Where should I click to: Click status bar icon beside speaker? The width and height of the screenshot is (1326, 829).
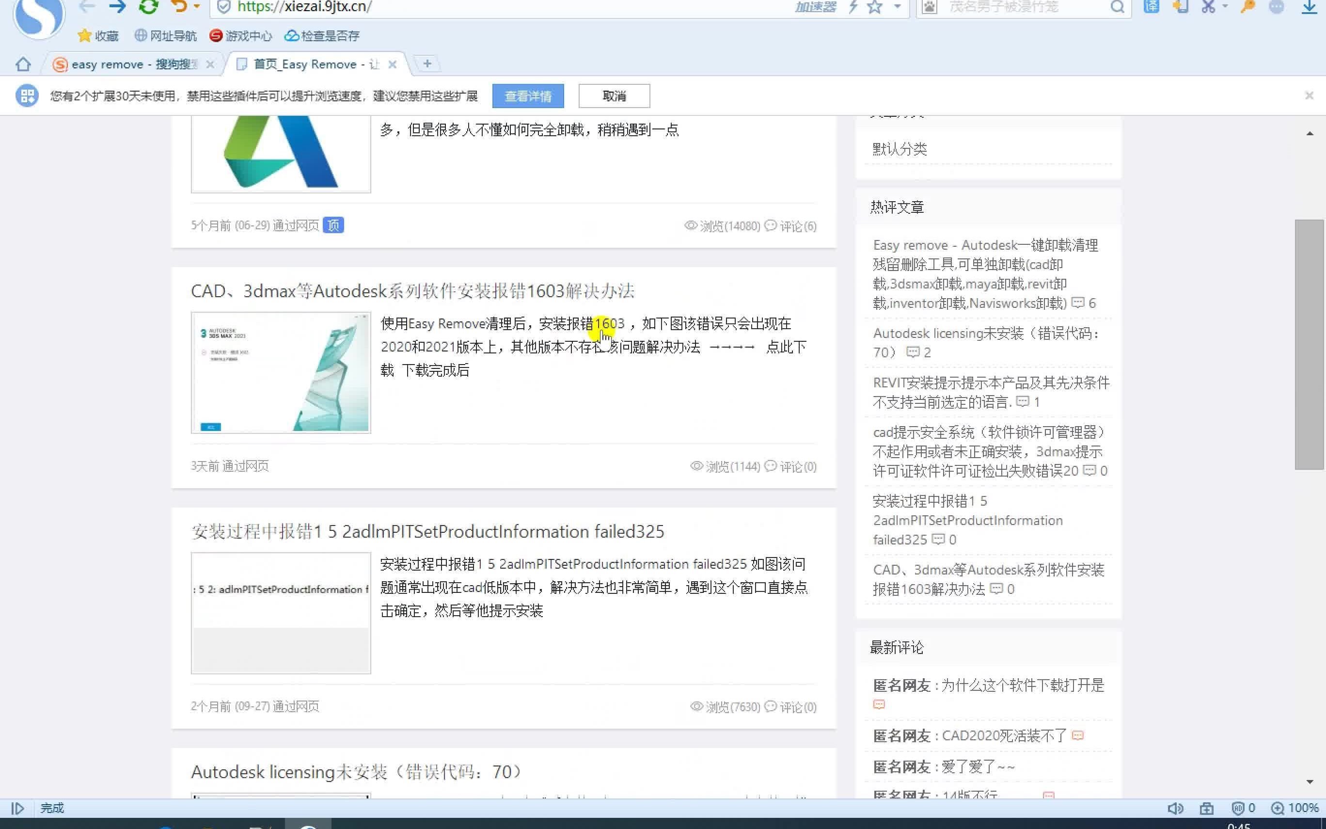1207,808
